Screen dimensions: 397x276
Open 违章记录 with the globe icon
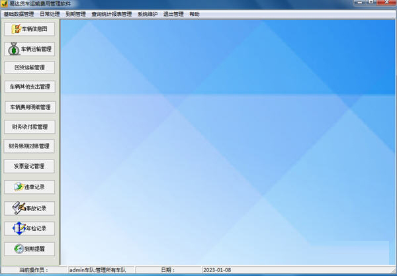click(29, 187)
